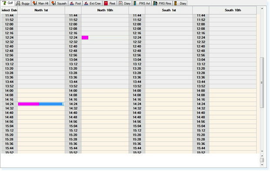
Task: Select the 14:00 time for North 10th
Action: 73,91
